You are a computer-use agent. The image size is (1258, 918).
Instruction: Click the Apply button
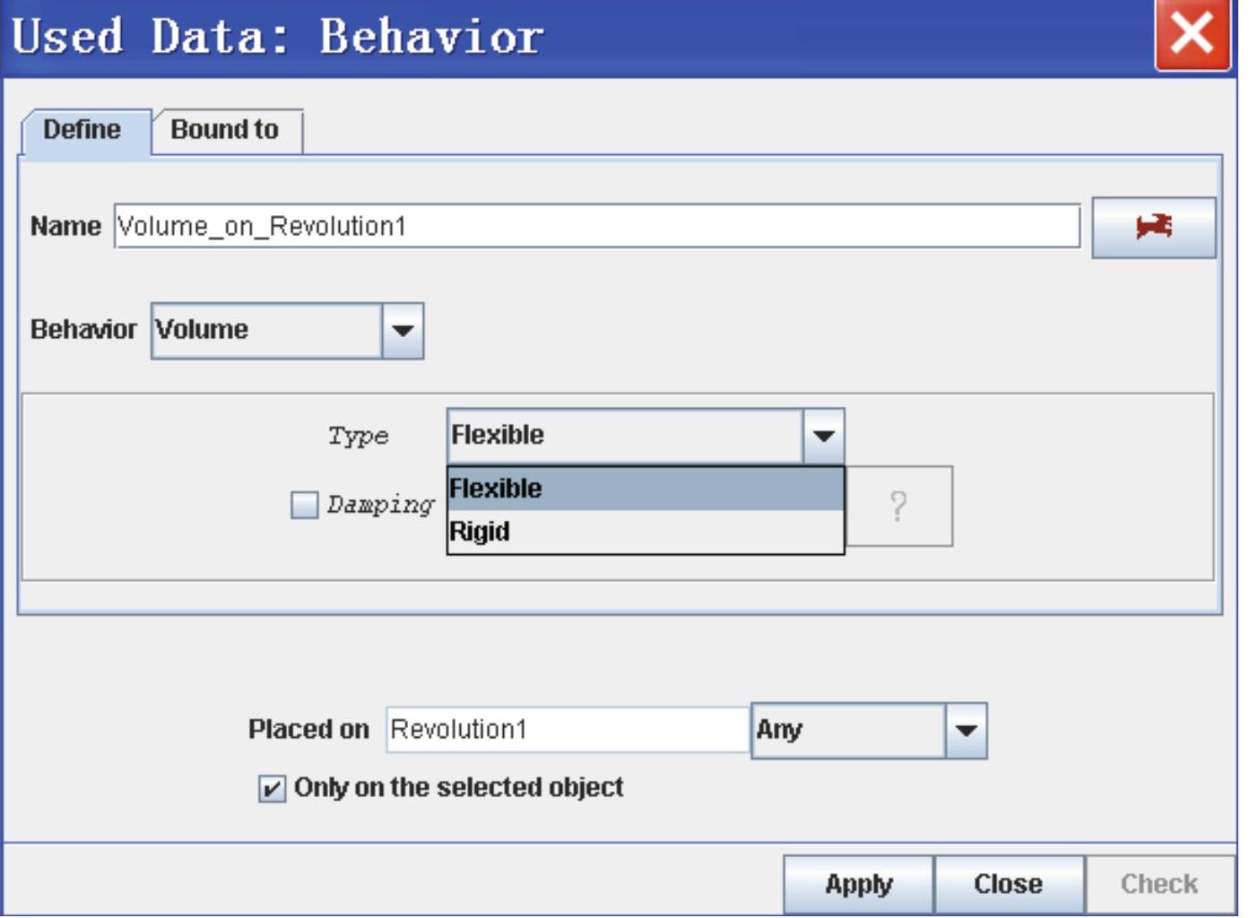click(858, 884)
